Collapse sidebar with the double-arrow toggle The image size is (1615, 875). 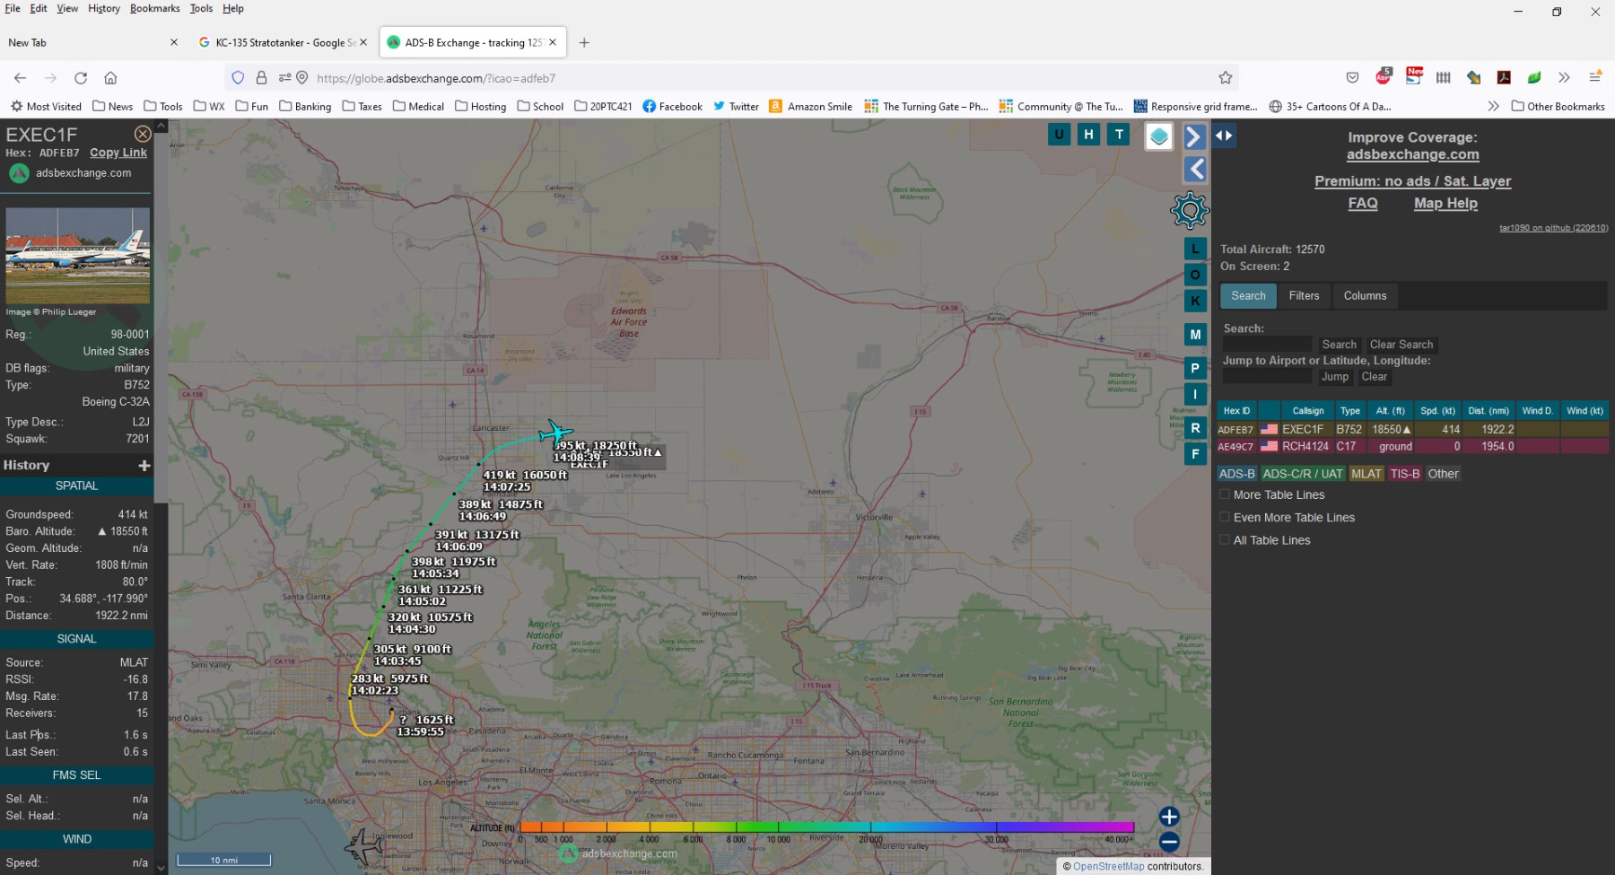[x=1224, y=136]
